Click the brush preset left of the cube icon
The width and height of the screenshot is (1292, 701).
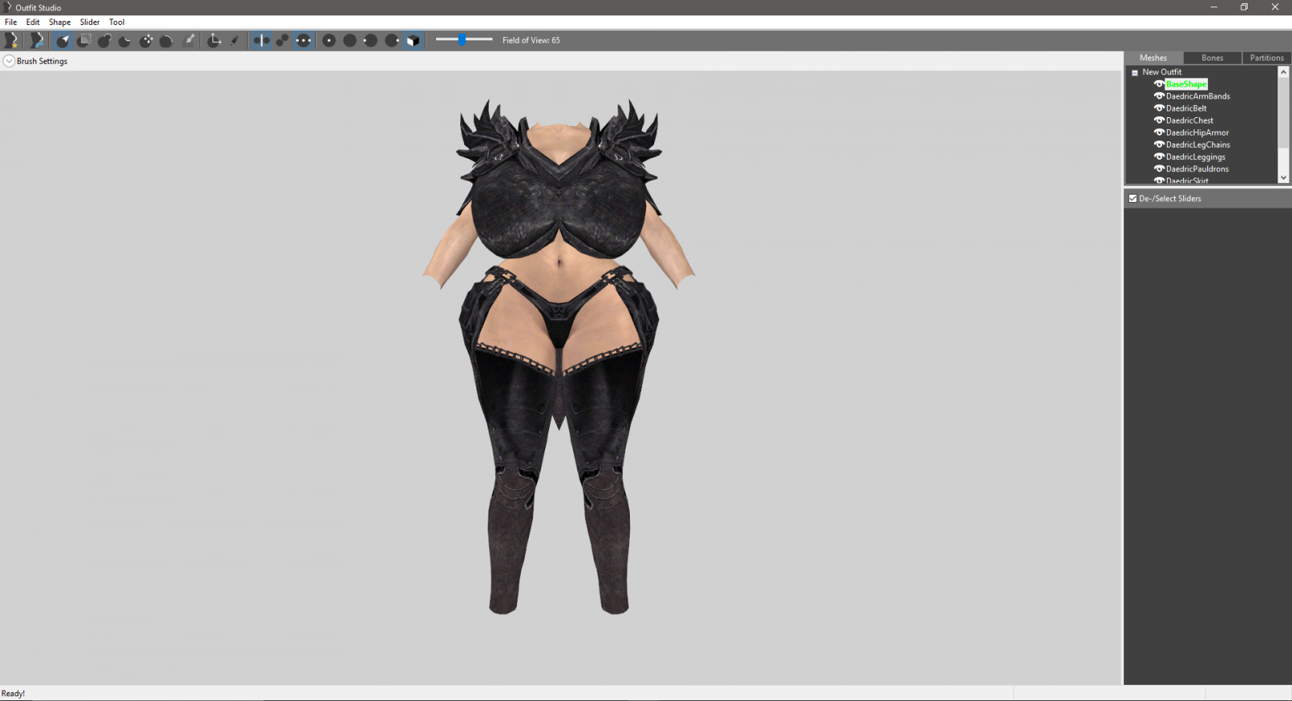[392, 40]
